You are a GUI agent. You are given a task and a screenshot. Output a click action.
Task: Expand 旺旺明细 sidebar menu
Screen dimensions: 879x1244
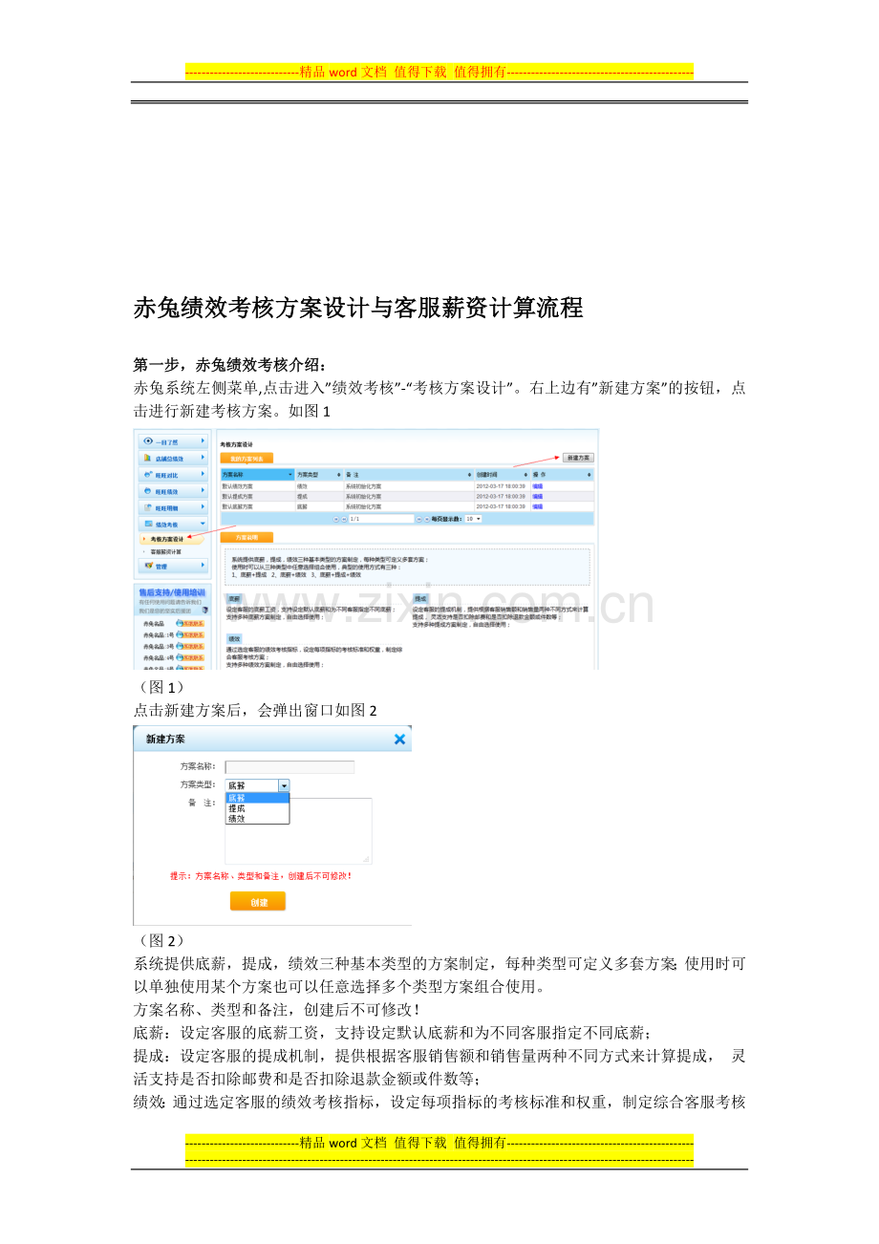[x=172, y=507]
